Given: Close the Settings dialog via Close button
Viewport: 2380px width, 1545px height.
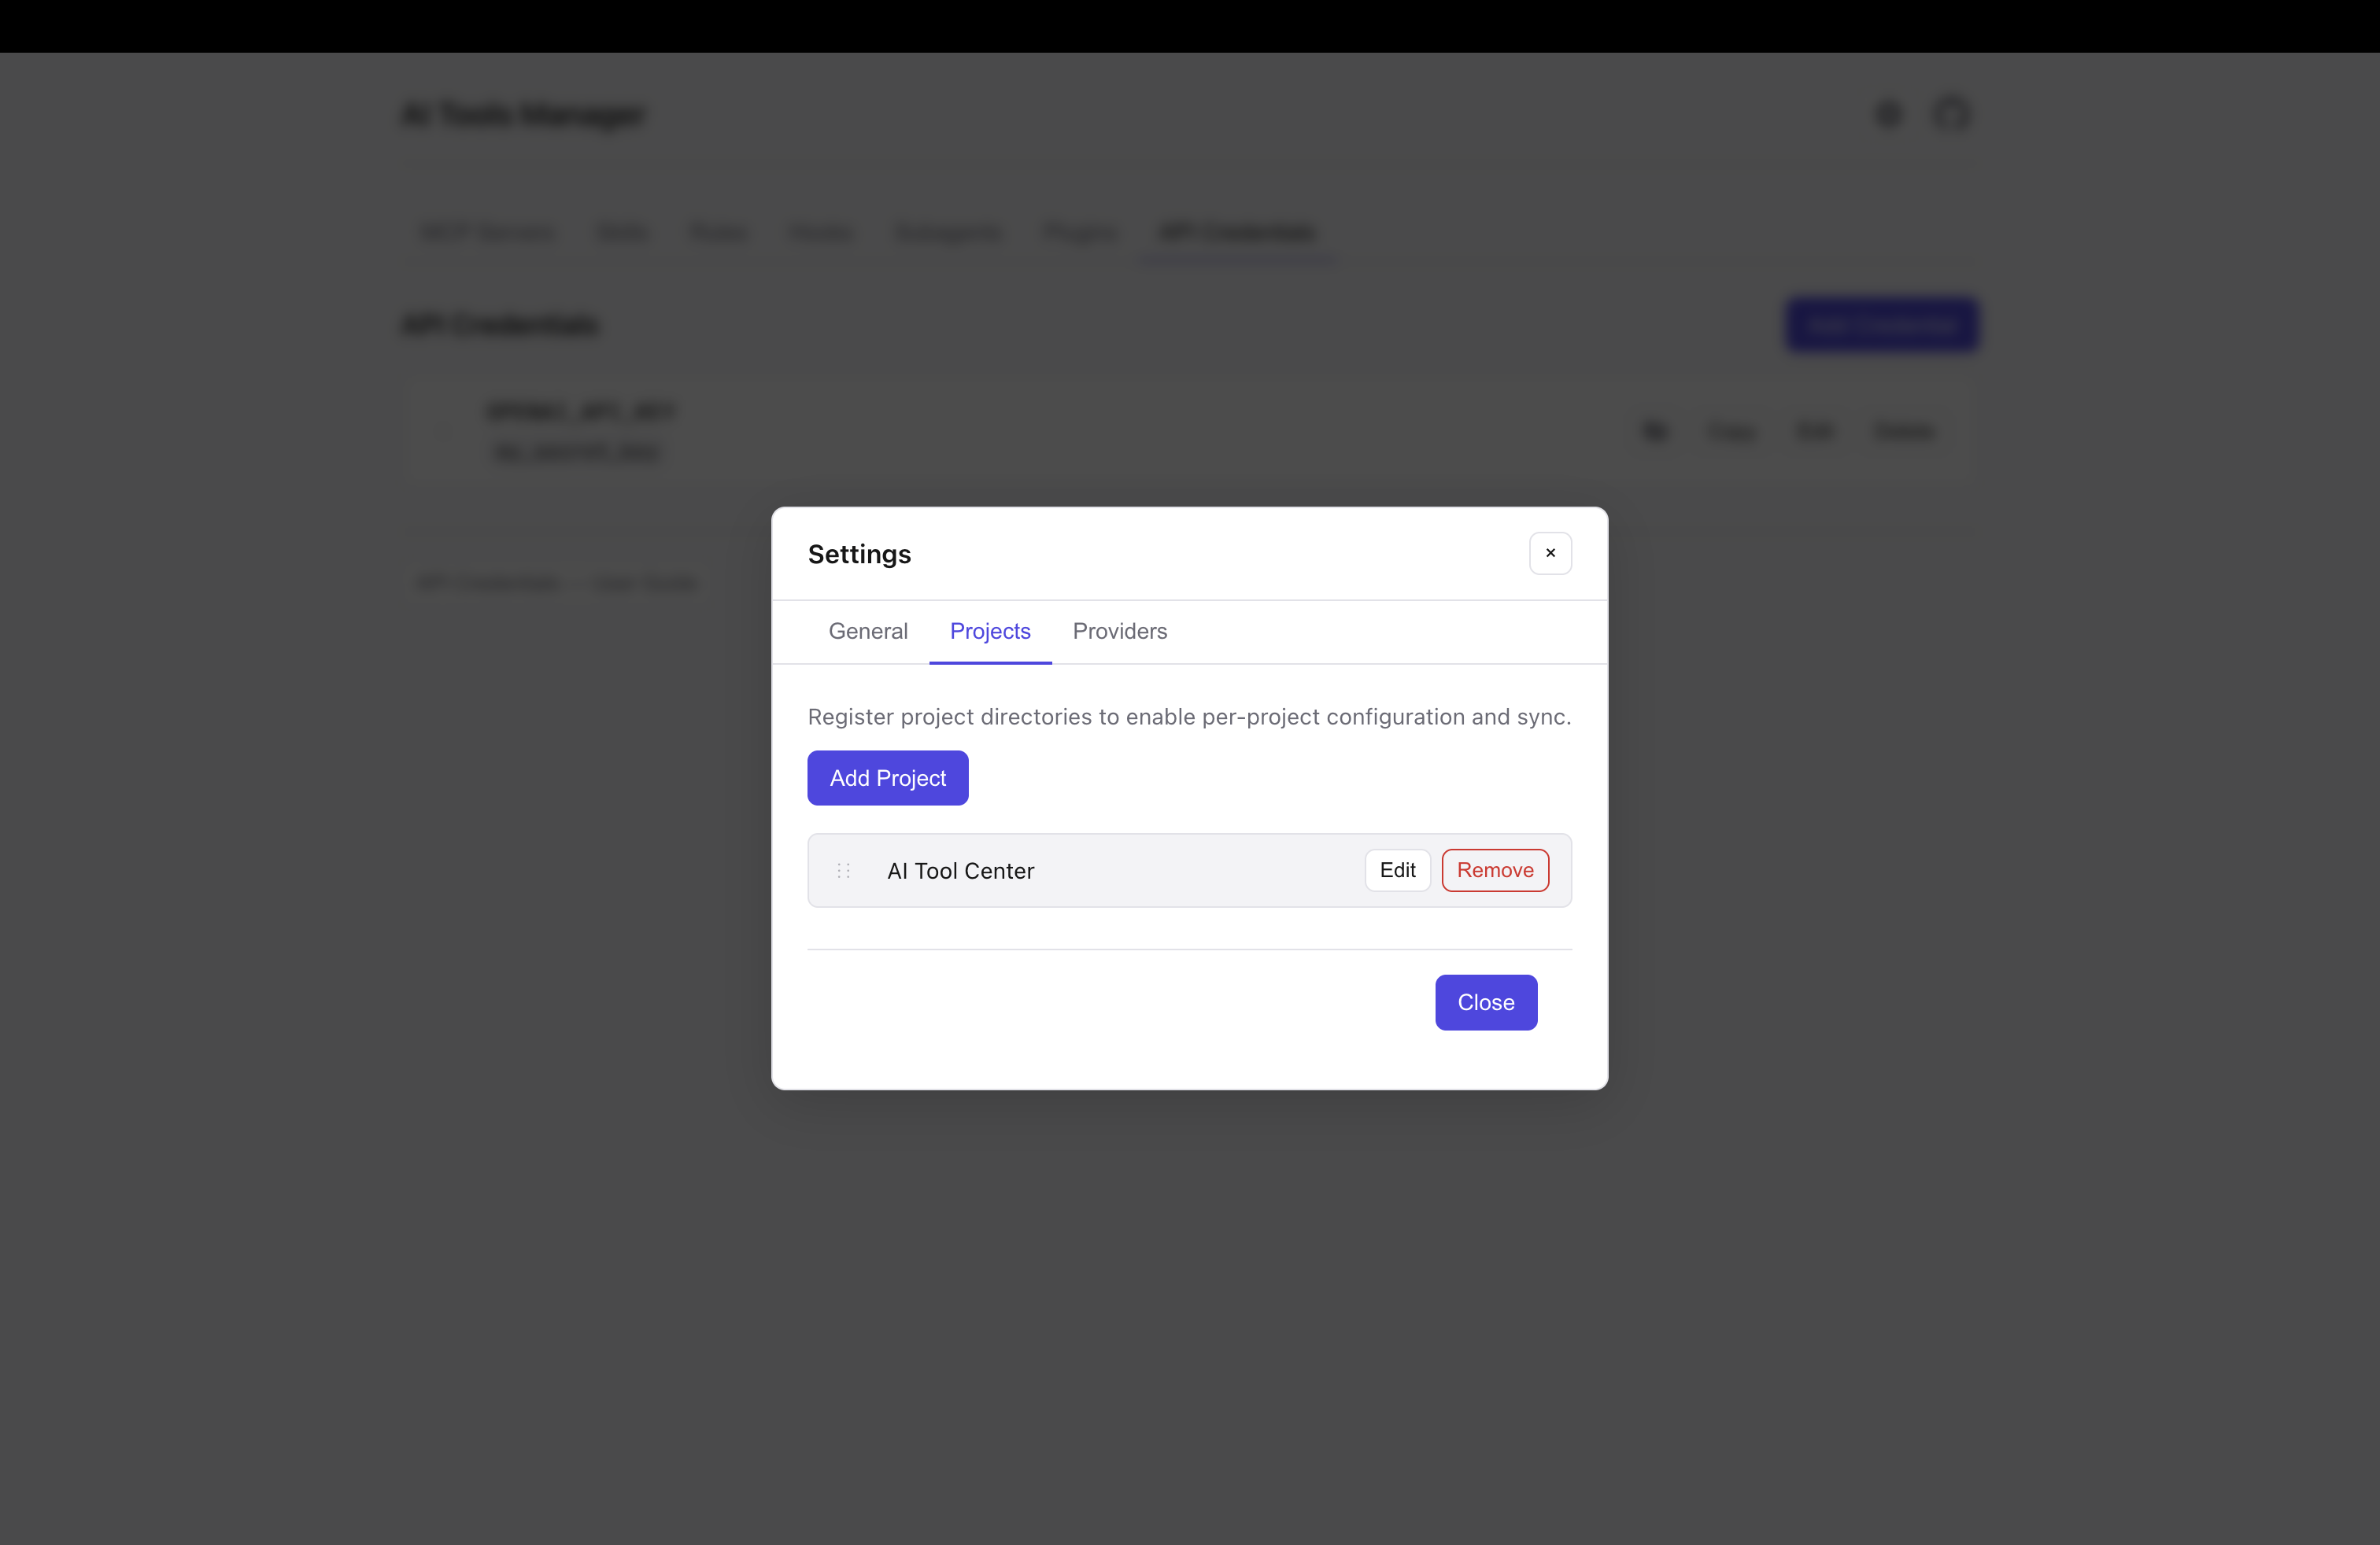Looking at the screenshot, I should tap(1485, 1002).
